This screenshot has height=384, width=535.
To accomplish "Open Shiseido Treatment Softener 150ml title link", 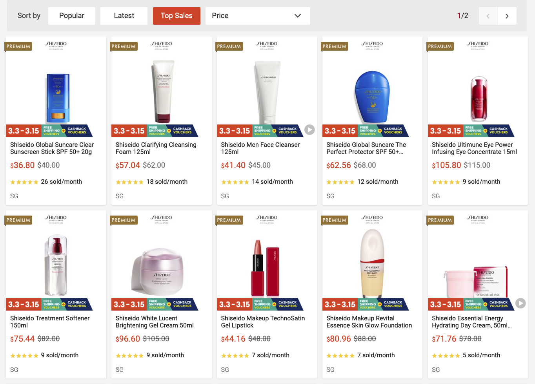I will pos(50,322).
